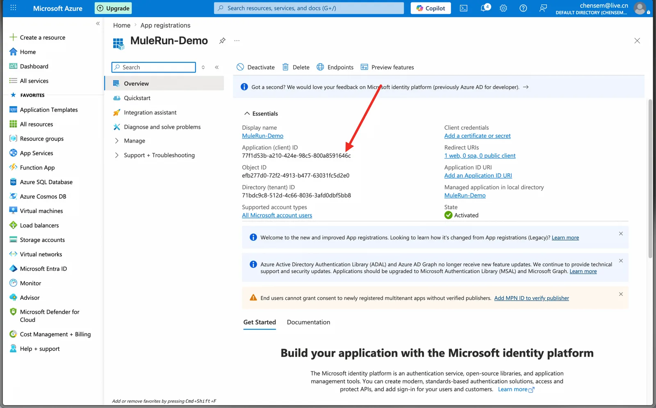Open the ellipsis more options beside MuleRun-Demo

[237, 41]
